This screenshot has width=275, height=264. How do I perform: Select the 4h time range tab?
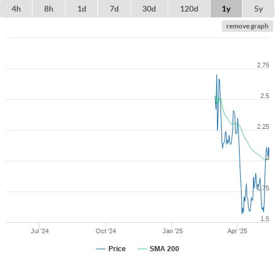pos(16,9)
